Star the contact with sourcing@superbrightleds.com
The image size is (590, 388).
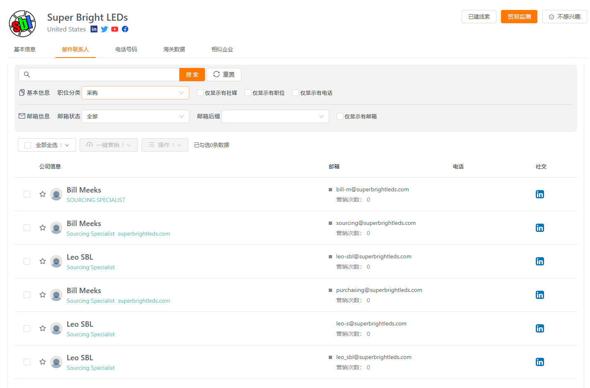click(43, 227)
